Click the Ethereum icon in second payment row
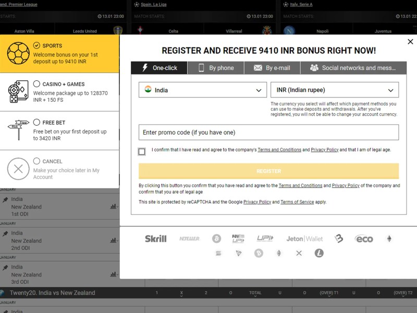 (x=279, y=253)
